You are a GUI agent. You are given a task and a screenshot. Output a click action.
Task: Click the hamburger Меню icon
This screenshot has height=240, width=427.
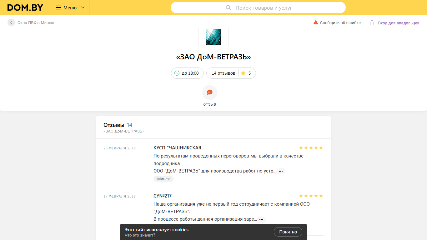point(58,7)
